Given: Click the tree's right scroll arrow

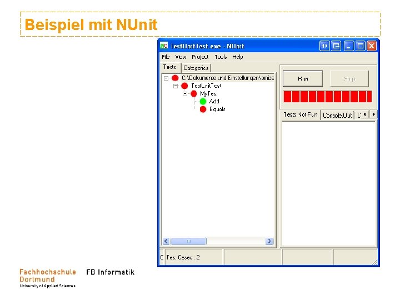Looking at the screenshot, I should [x=269, y=241].
